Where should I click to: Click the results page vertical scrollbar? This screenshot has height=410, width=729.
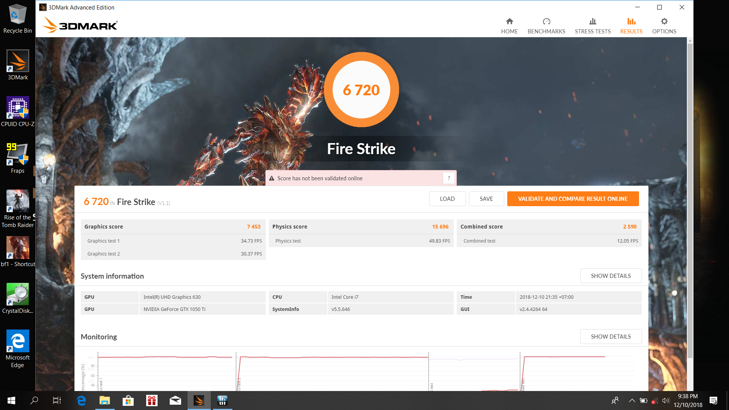pyautogui.click(x=690, y=201)
